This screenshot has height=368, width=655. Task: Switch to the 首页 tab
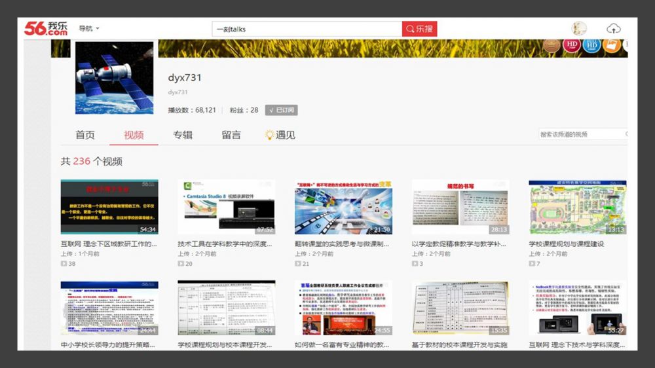(x=85, y=135)
